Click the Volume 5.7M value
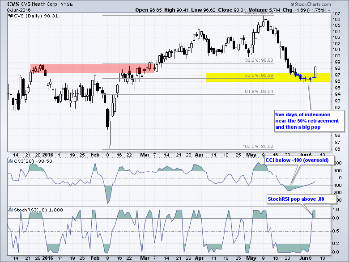349x262 pixels. [x=264, y=10]
